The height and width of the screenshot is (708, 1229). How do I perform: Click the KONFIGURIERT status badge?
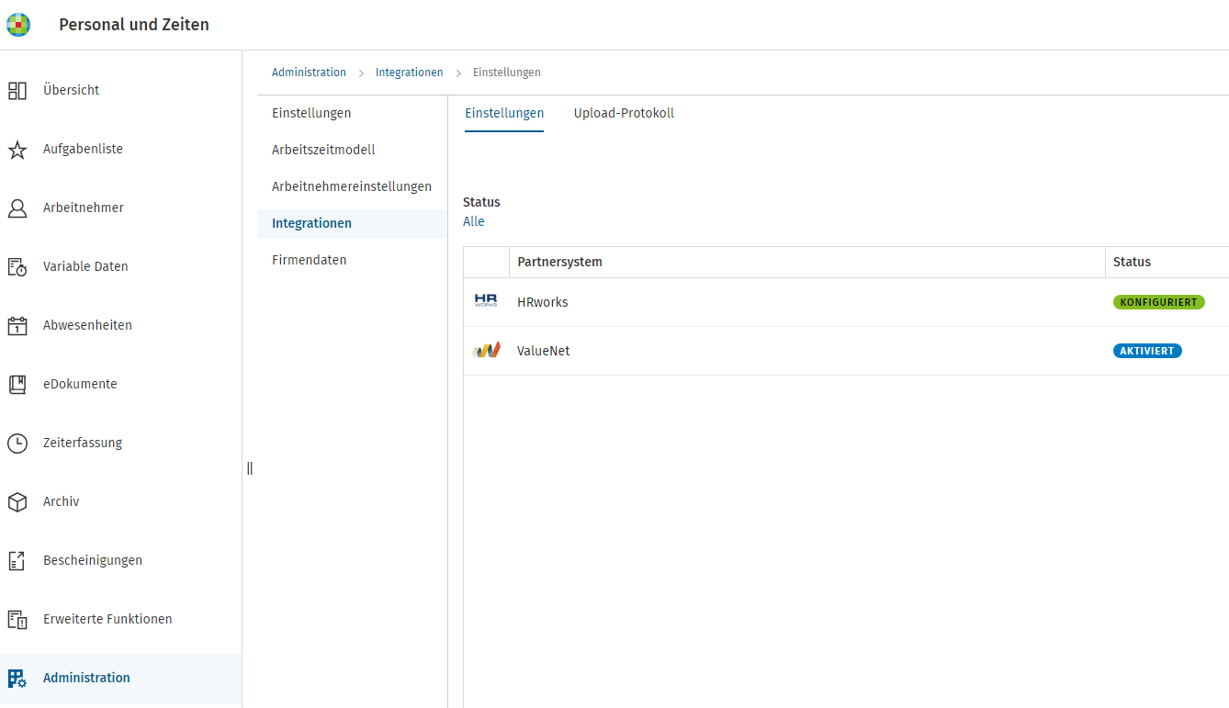click(1158, 302)
